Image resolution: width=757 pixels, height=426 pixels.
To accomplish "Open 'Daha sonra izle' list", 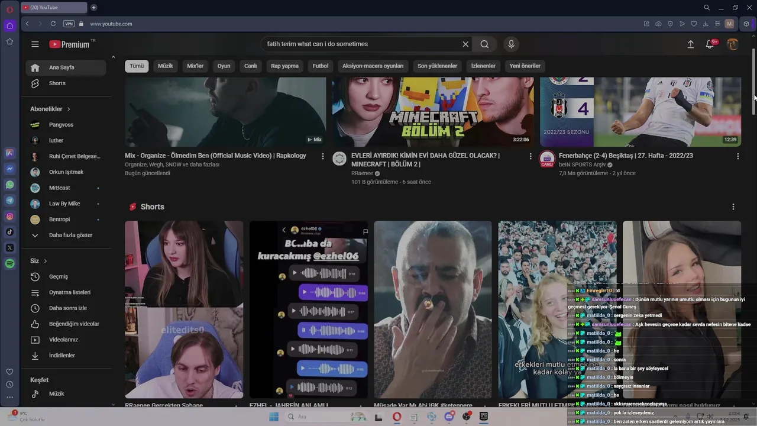I will click(x=66, y=308).
